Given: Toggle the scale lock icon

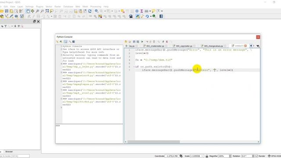Looking at the screenshot, I should click(207, 156).
